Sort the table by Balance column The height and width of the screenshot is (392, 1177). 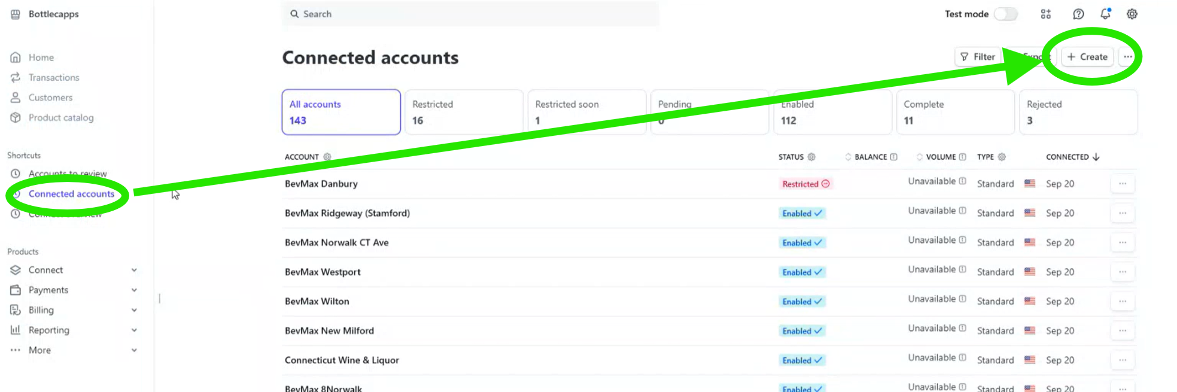click(x=848, y=157)
